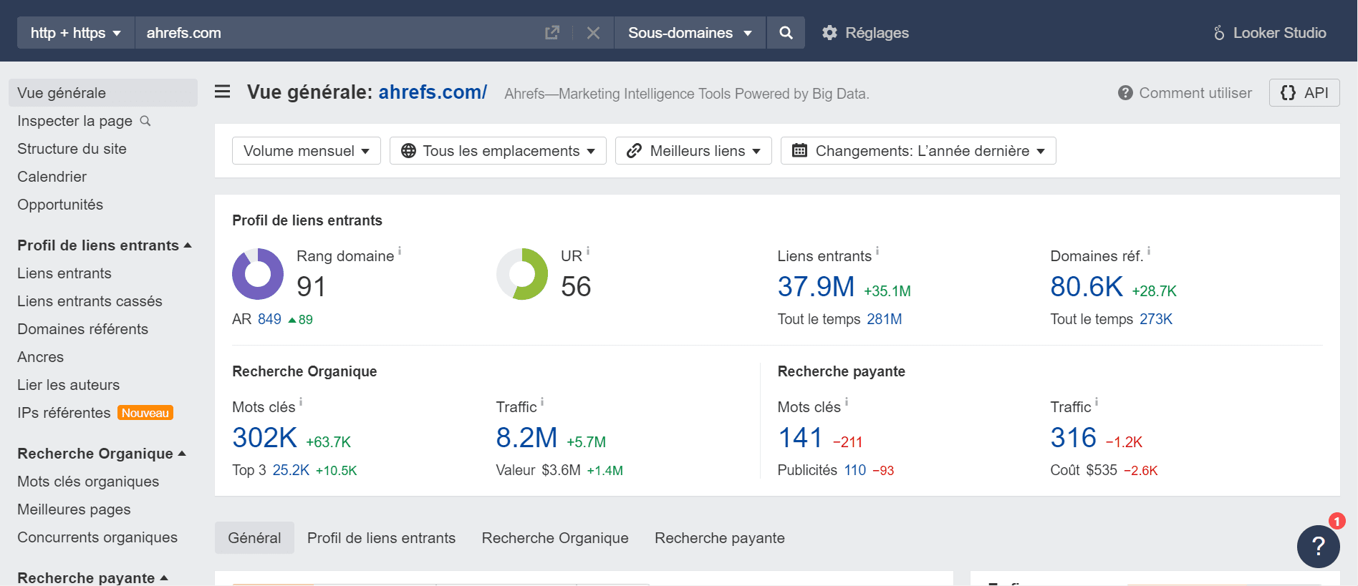The width and height of the screenshot is (1358, 586).
Task: Click info icon beside organic Mots clés
Action: coord(301,402)
